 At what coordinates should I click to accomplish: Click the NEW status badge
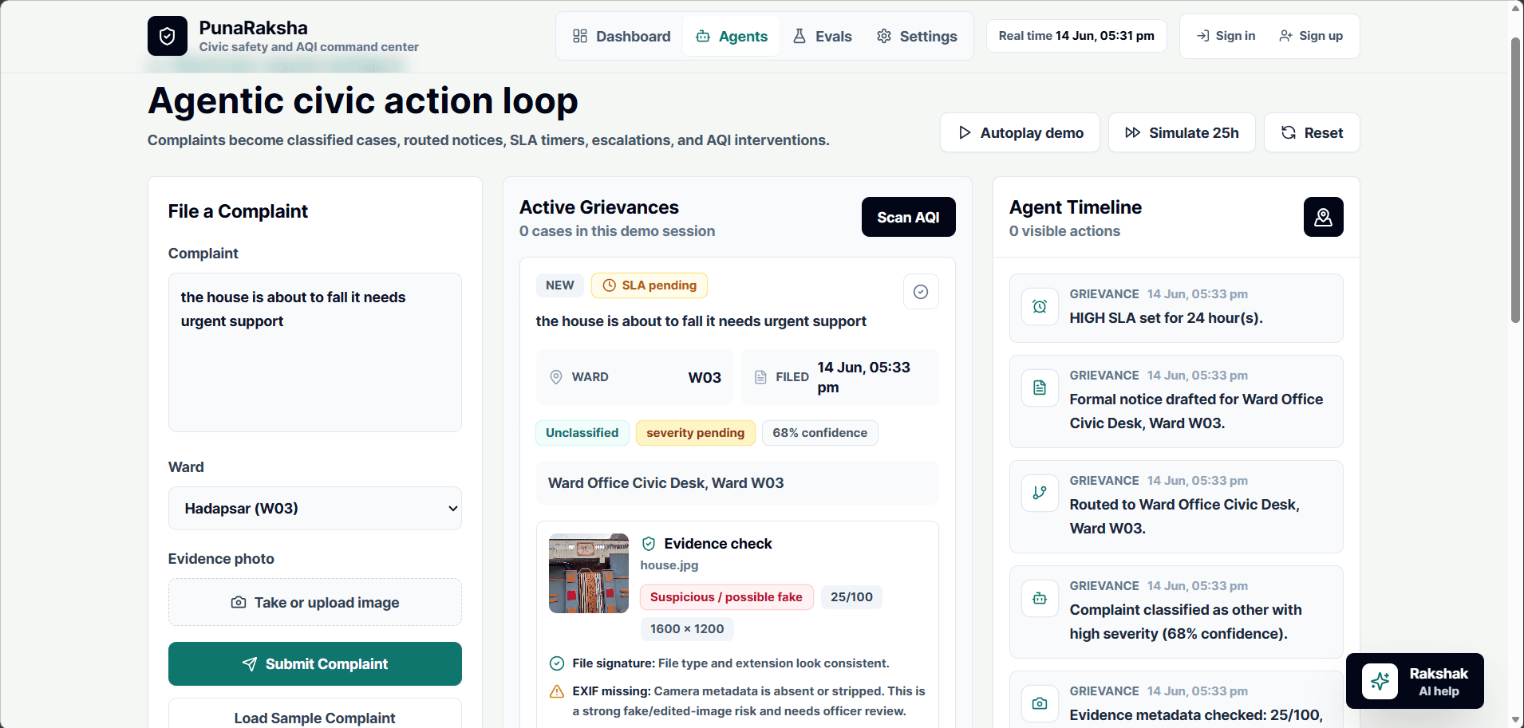click(560, 285)
